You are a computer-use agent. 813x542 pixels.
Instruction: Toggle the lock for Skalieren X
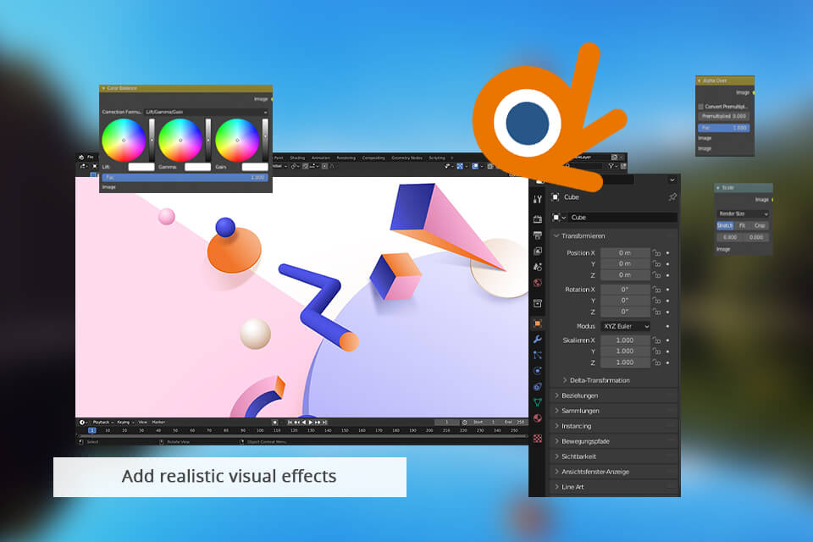[656, 340]
